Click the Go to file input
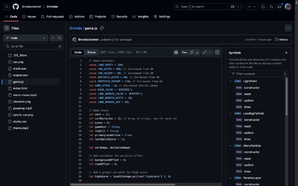The height and width of the screenshot is (186, 298). click(33, 46)
